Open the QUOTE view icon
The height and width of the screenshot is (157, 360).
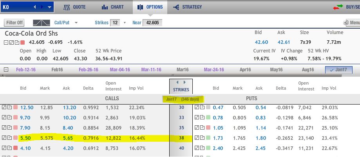coord(66,7)
